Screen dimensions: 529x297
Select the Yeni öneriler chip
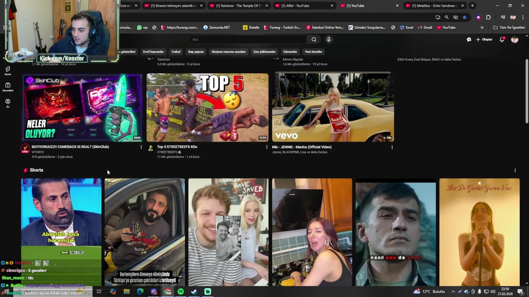313,52
